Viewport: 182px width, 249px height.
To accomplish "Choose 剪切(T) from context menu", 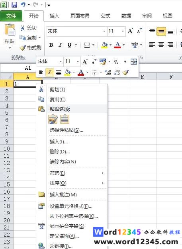I will coord(72,90).
